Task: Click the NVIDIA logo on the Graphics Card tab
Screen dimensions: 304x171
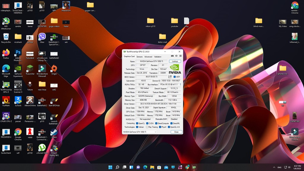Action: 175,68
